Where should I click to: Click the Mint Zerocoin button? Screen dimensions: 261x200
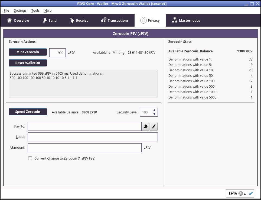click(28, 52)
